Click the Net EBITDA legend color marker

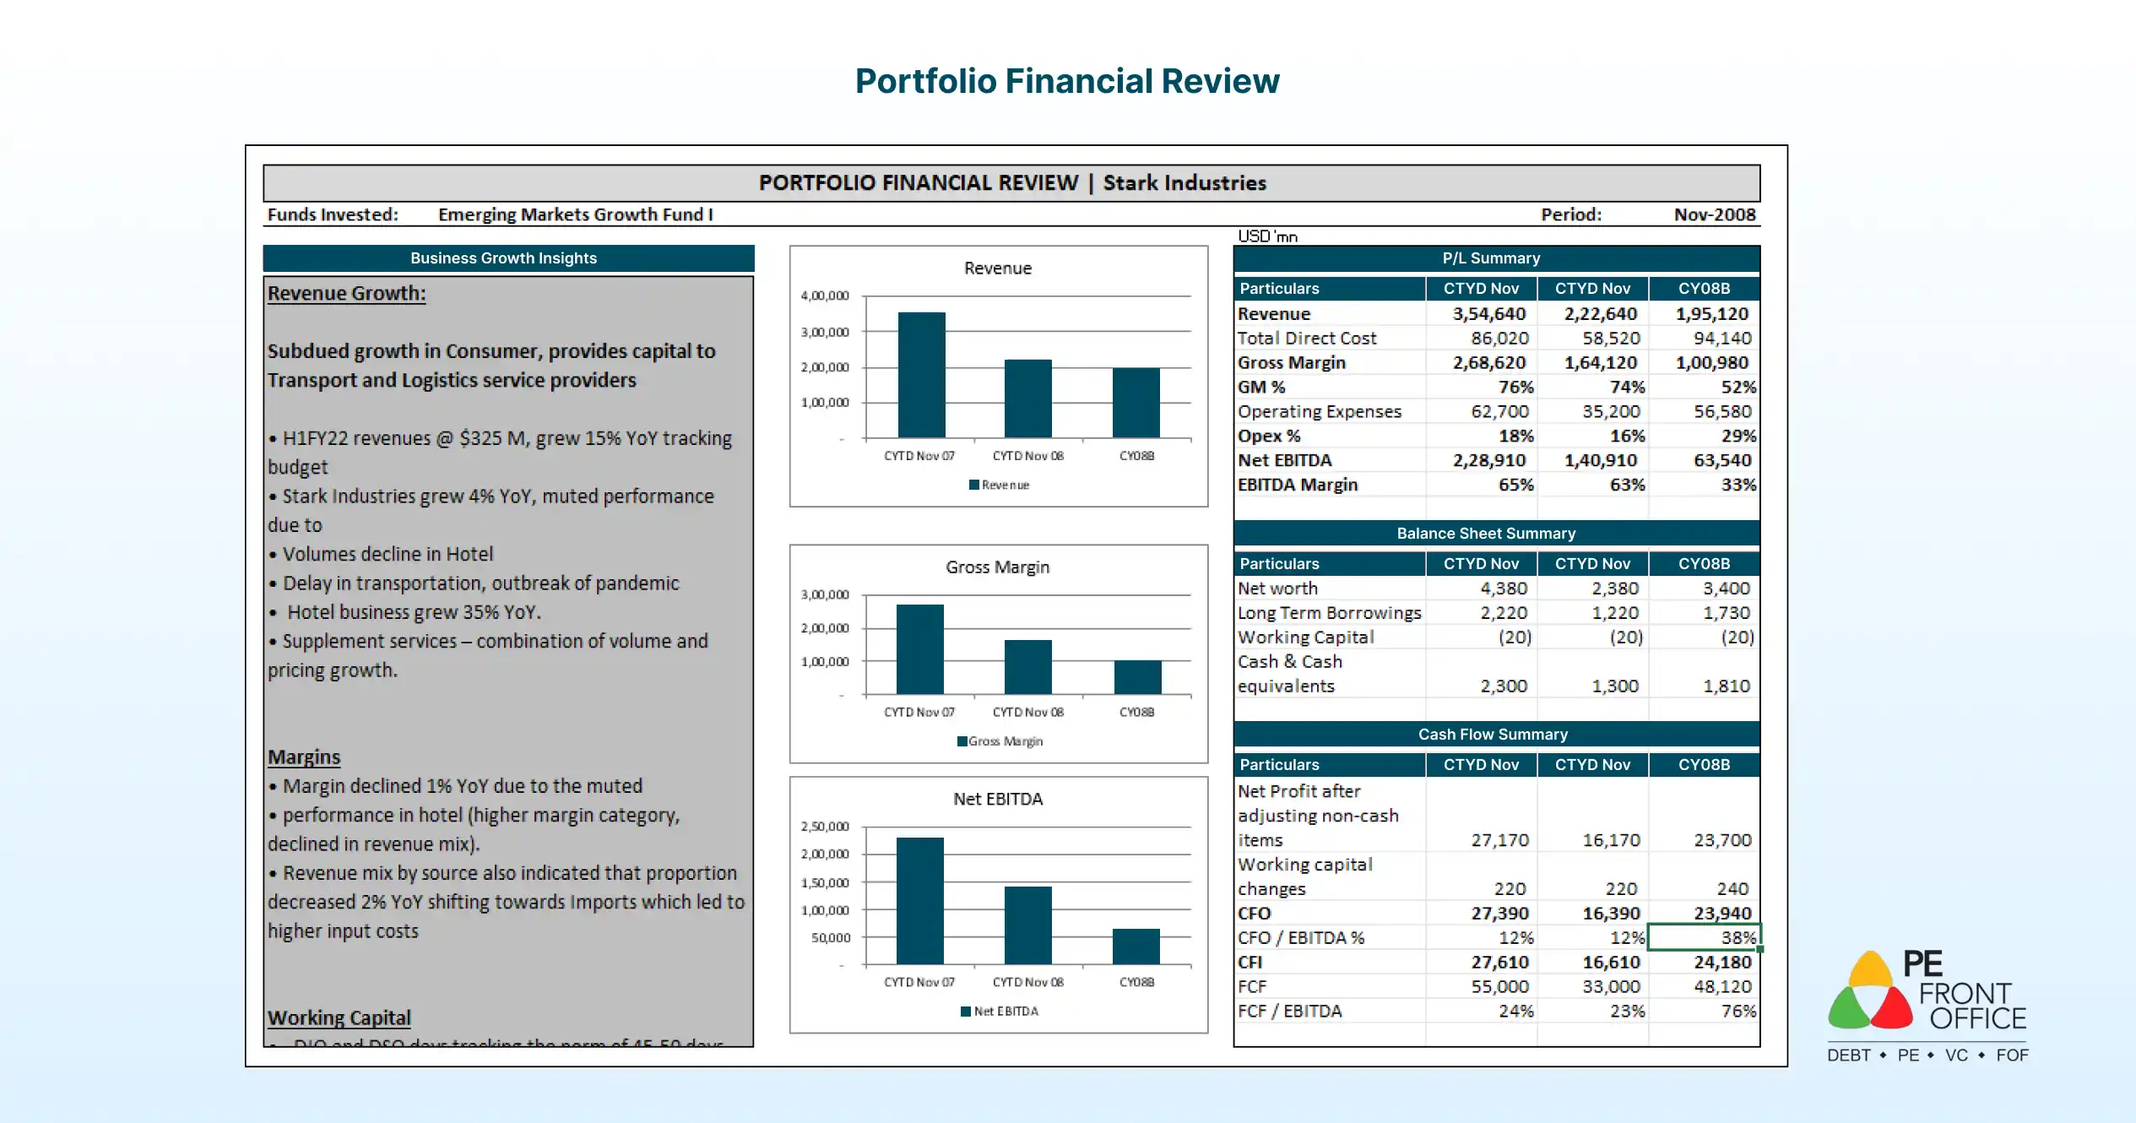[x=965, y=1012]
